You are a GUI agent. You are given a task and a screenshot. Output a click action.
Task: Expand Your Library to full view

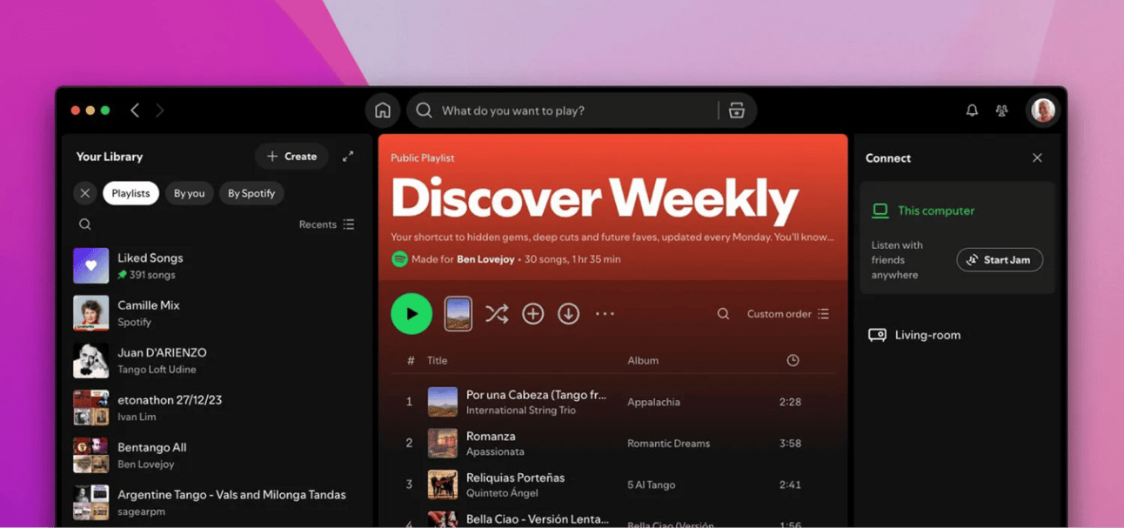pyautogui.click(x=348, y=157)
